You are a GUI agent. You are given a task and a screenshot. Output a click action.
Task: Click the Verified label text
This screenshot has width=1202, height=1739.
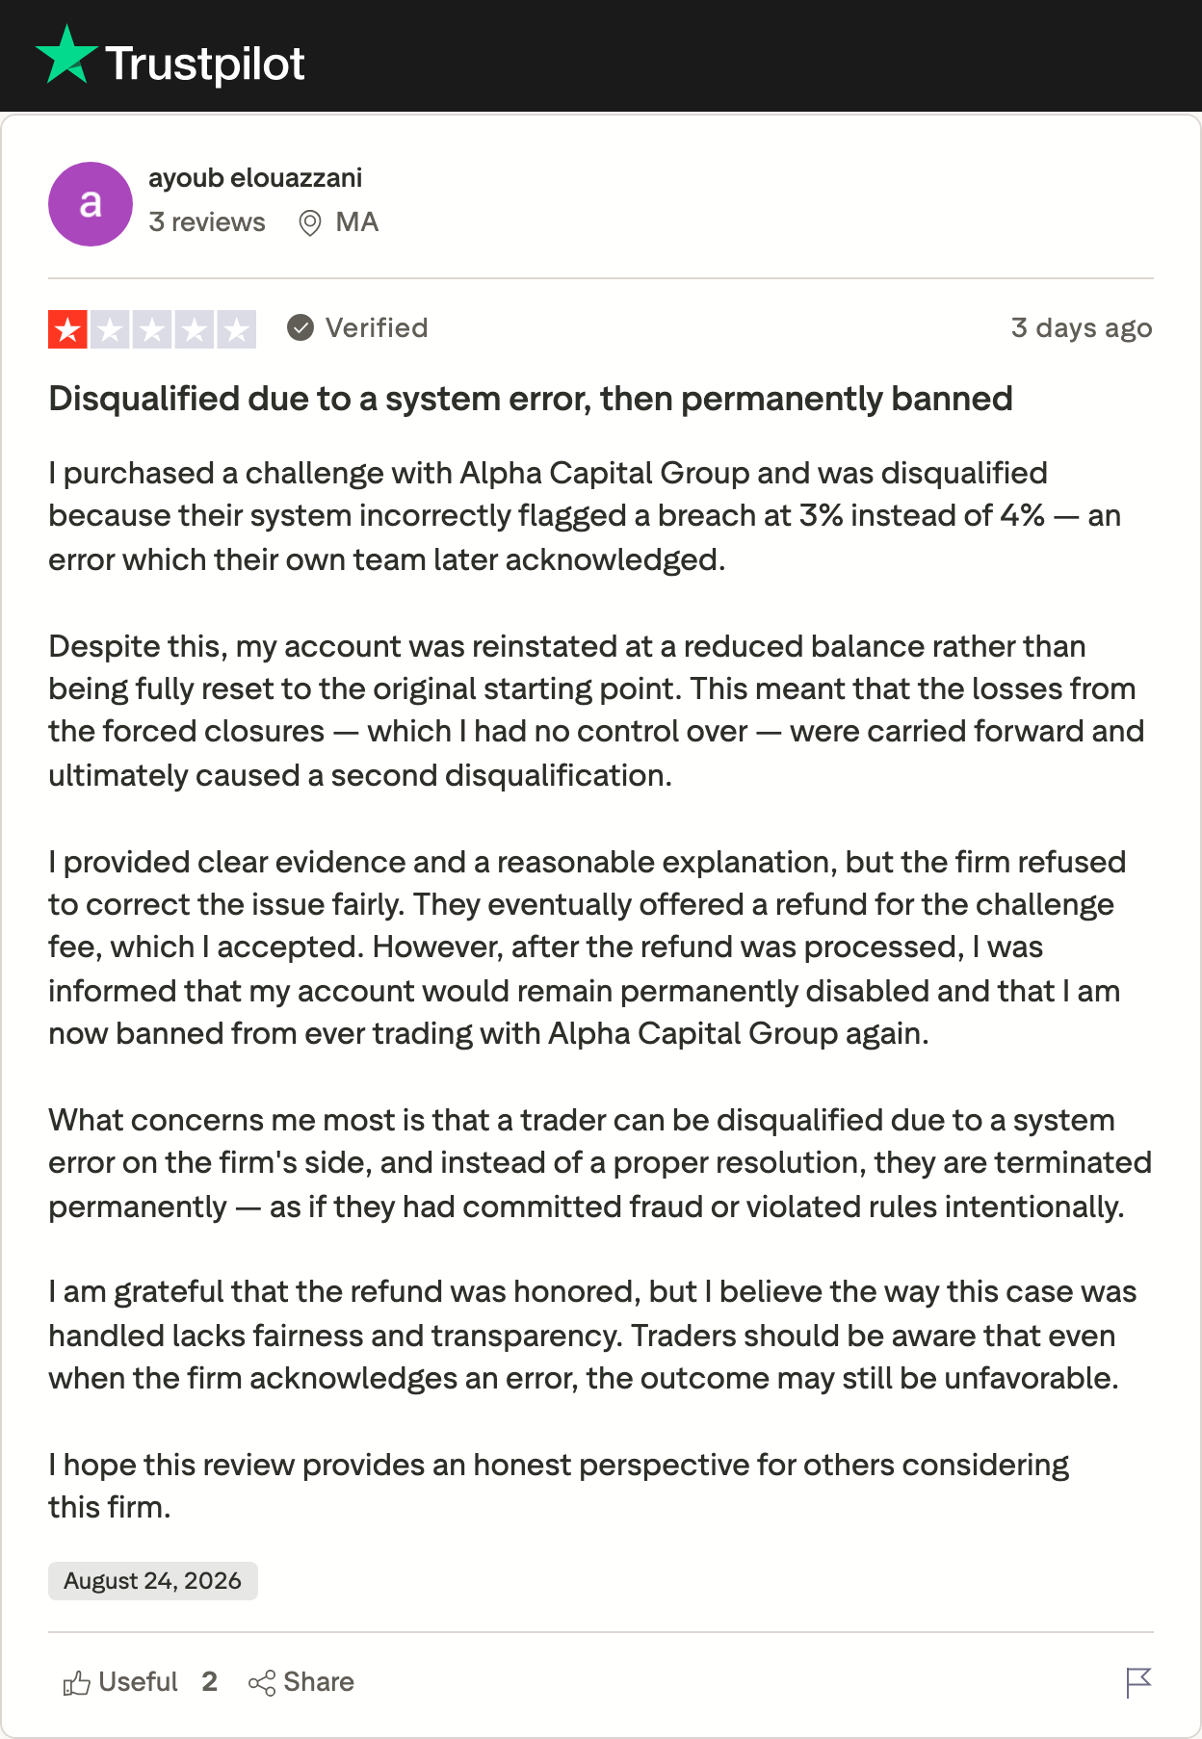pyautogui.click(x=377, y=328)
